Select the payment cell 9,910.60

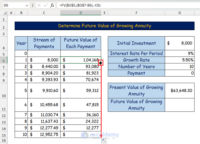[x=44, y=91]
